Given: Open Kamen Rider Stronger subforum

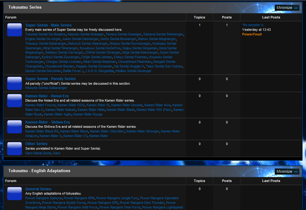Looking at the screenshot, I should pyautogui.click(x=143, y=131).
